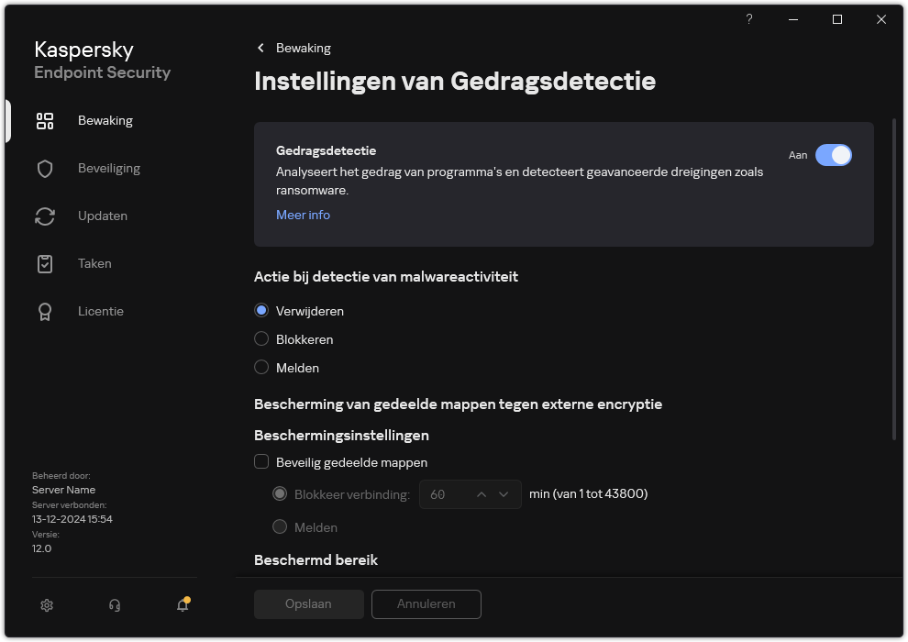Image resolution: width=908 pixels, height=642 pixels.
Task: Open help with the question mark
Action: click(748, 19)
